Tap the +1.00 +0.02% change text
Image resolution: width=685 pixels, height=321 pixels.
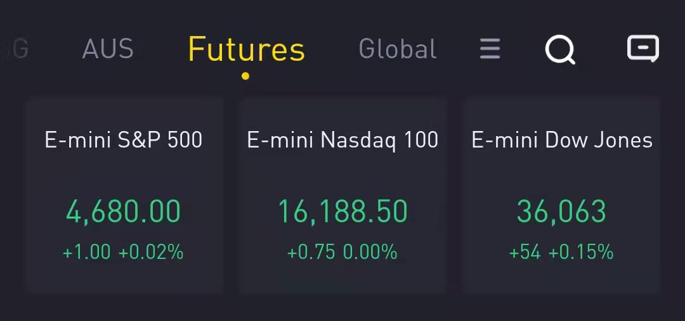pos(123,253)
